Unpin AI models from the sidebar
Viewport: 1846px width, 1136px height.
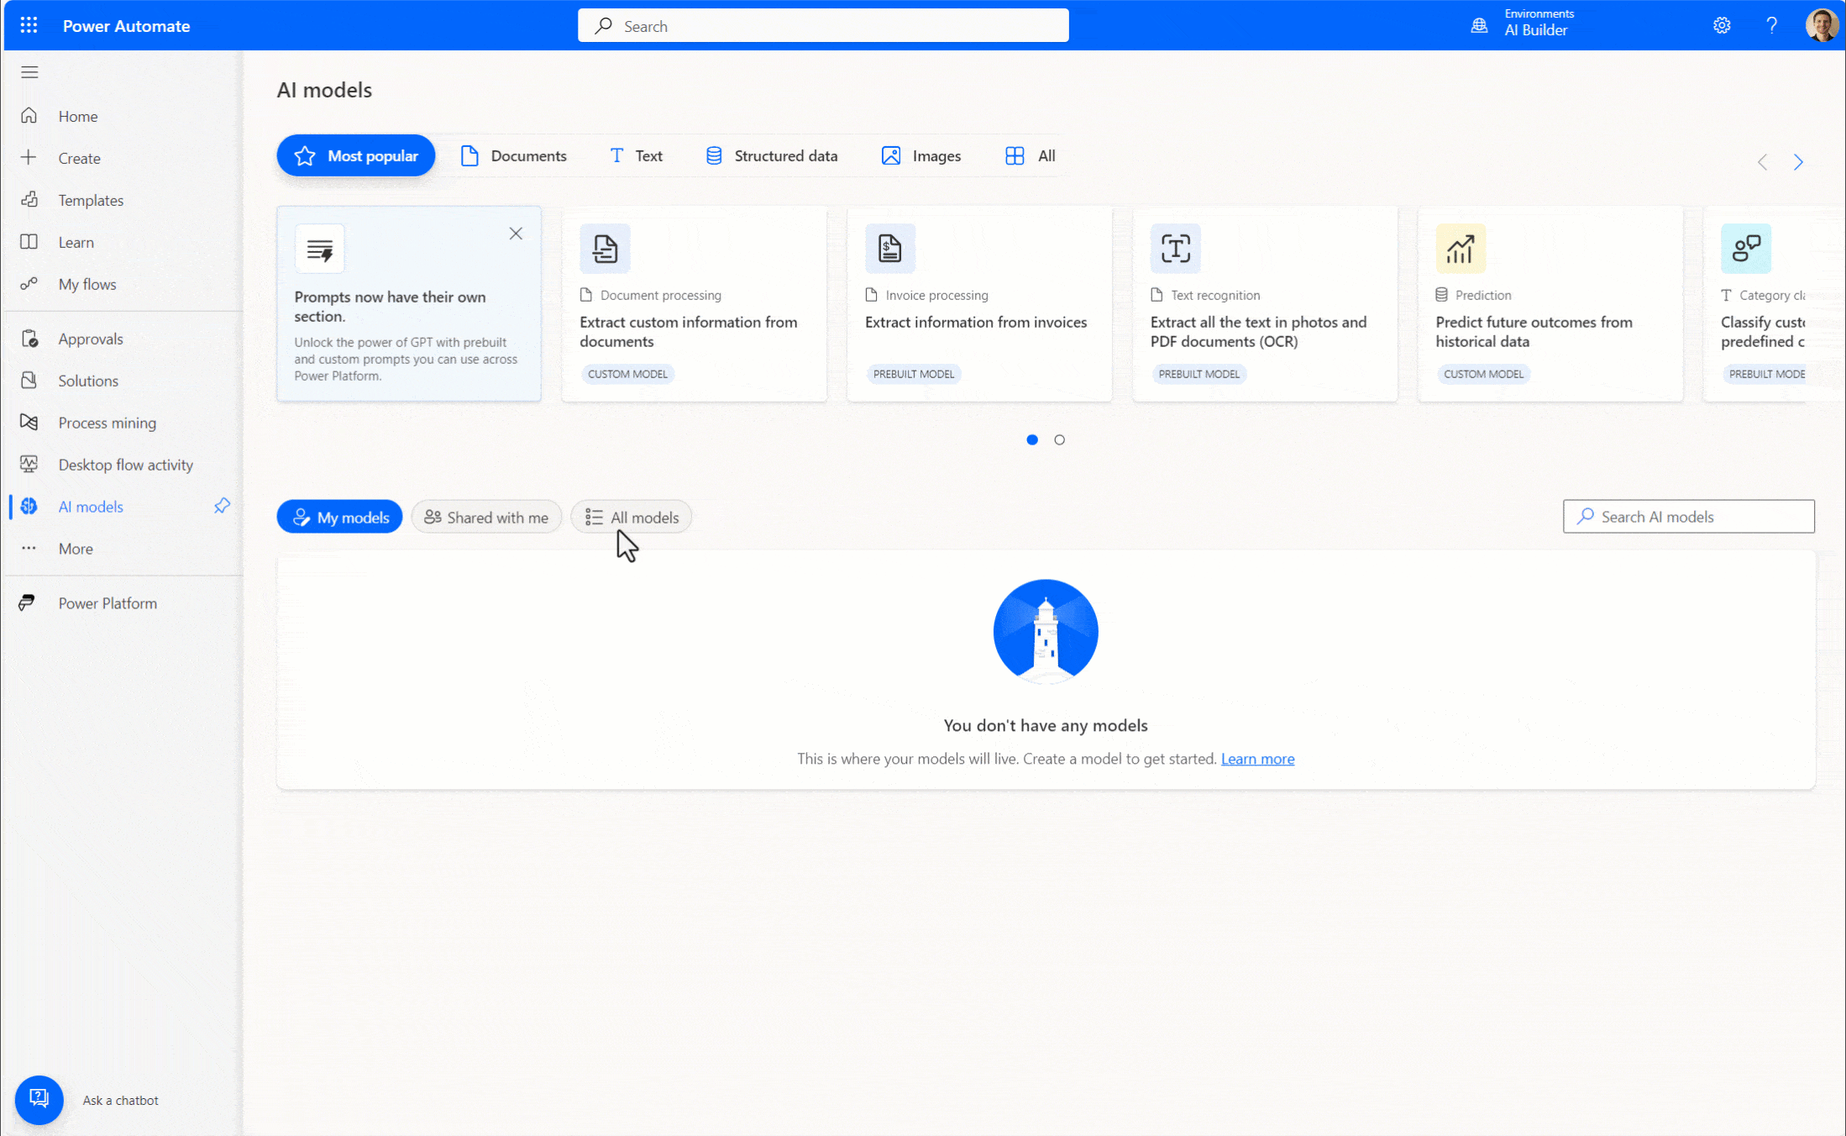tap(221, 506)
